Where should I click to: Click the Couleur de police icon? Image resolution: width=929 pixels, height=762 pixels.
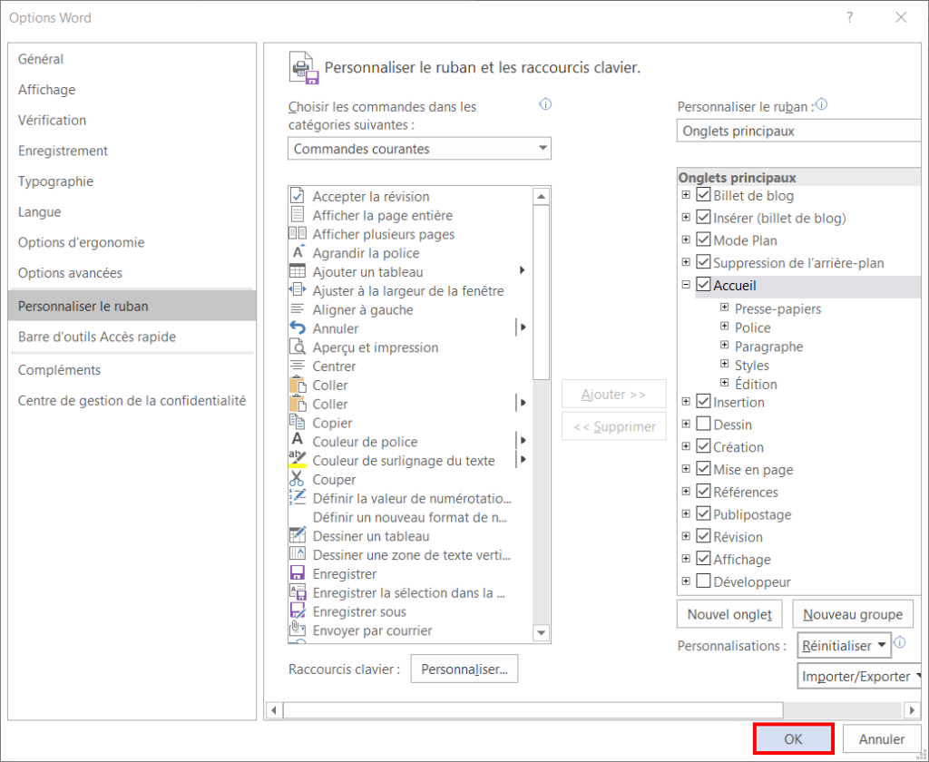click(x=298, y=440)
